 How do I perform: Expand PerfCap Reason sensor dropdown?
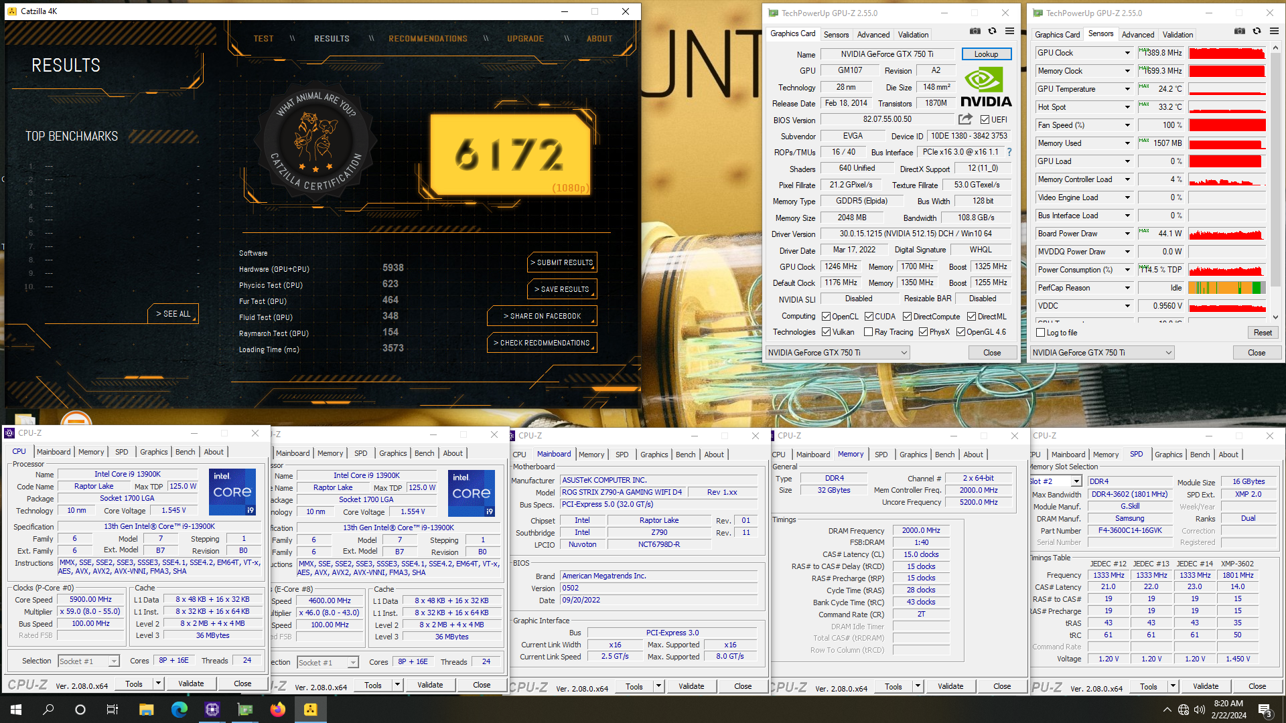(1127, 288)
